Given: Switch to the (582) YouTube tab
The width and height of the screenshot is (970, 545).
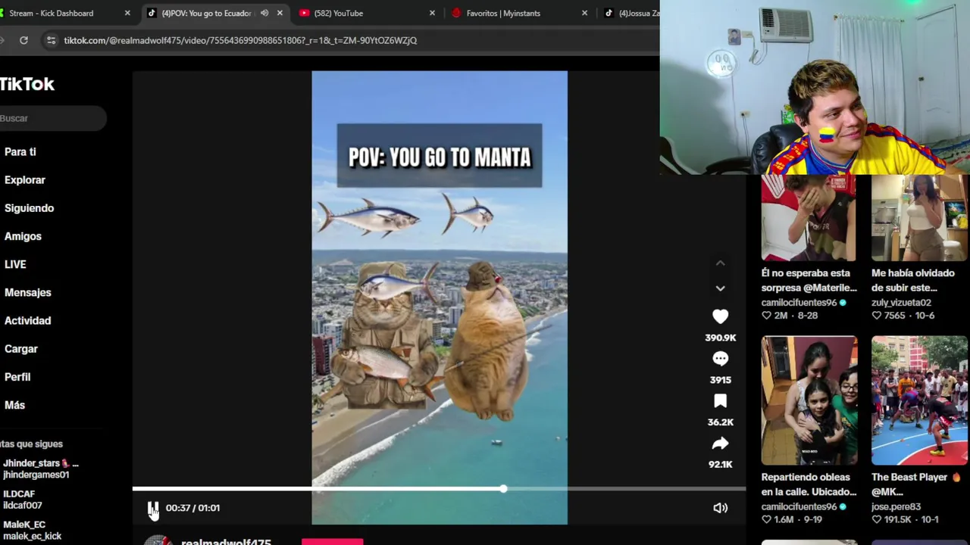Looking at the screenshot, I should click(338, 13).
